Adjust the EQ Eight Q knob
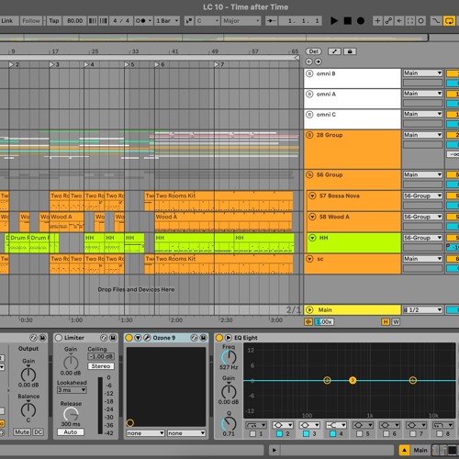Image resolution: width=459 pixels, height=459 pixels. 229,424
